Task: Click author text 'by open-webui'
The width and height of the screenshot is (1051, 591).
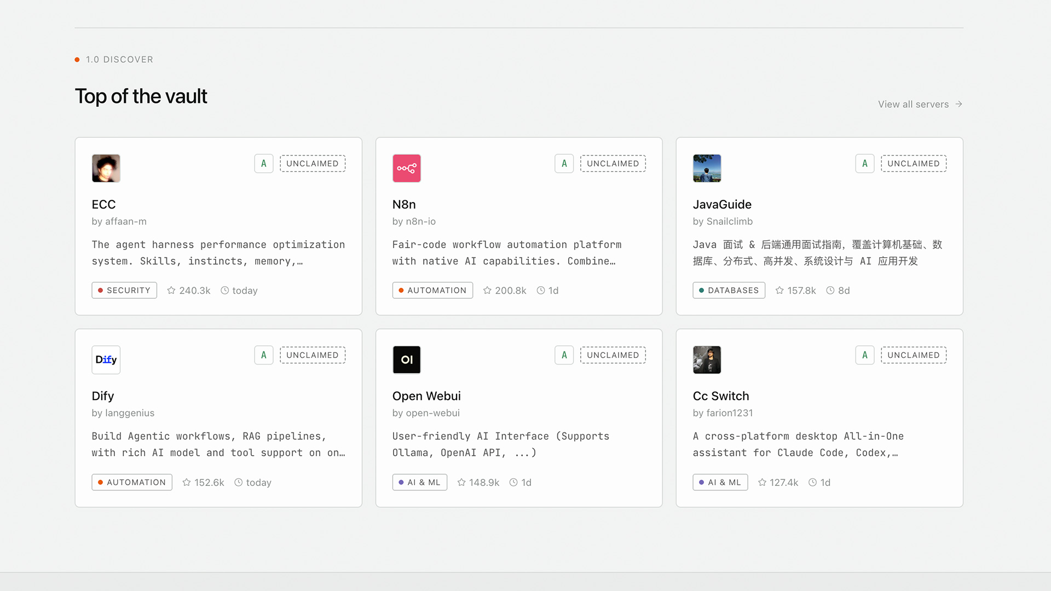Action: [x=426, y=413]
